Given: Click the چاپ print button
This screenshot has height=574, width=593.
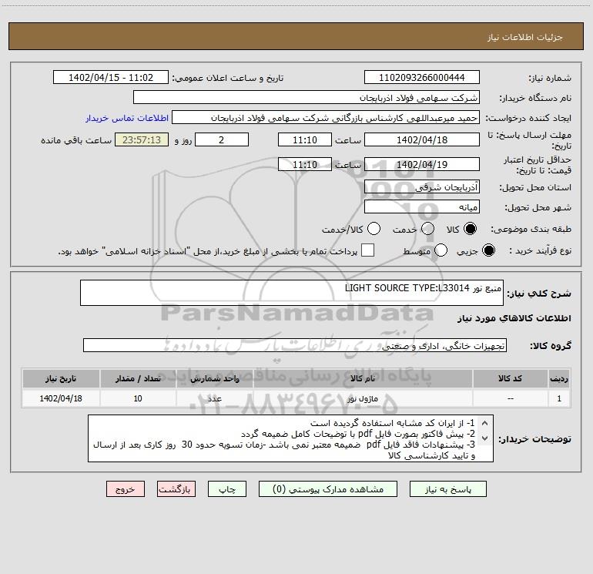Looking at the screenshot, I should point(227,489).
